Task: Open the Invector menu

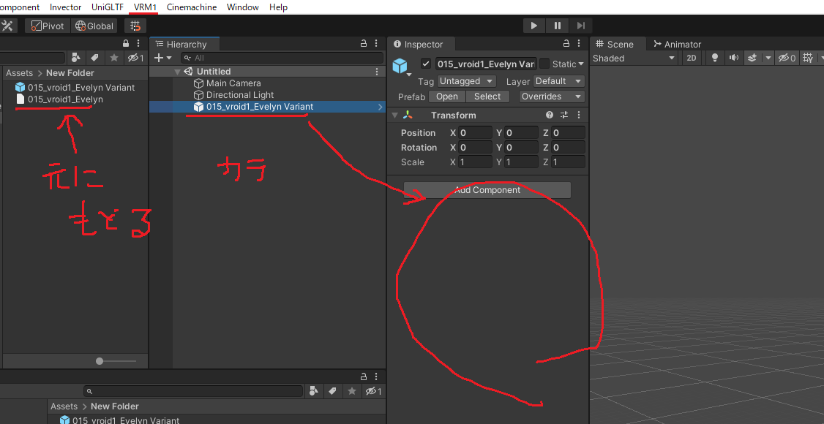Action: click(66, 7)
